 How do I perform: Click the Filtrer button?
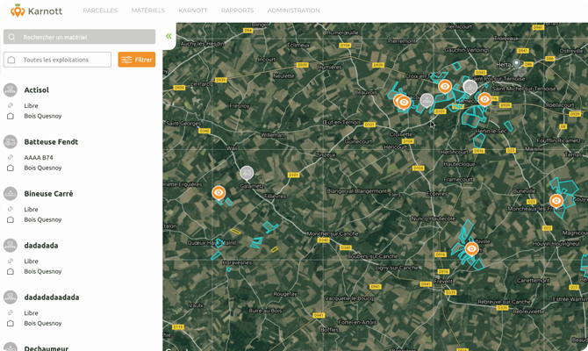[137, 60]
